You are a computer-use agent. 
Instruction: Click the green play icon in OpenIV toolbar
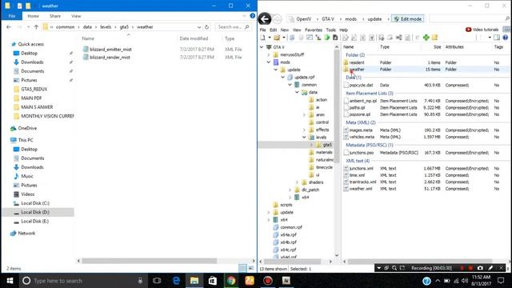[327, 38]
